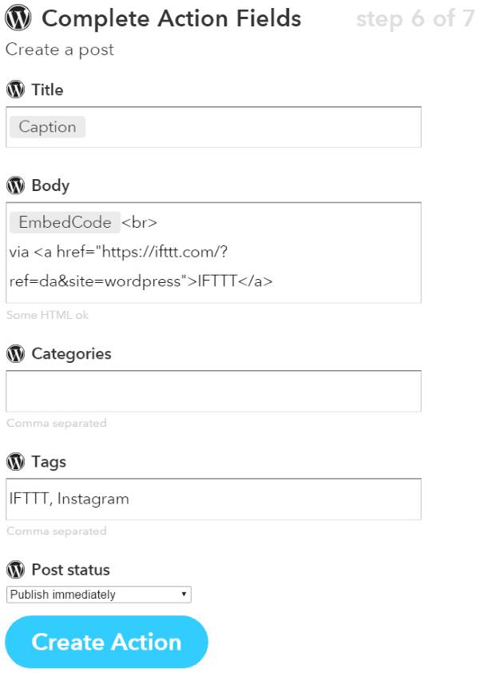Click inside the Title field
Screen dimensions: 479x673
(x=239, y=127)
